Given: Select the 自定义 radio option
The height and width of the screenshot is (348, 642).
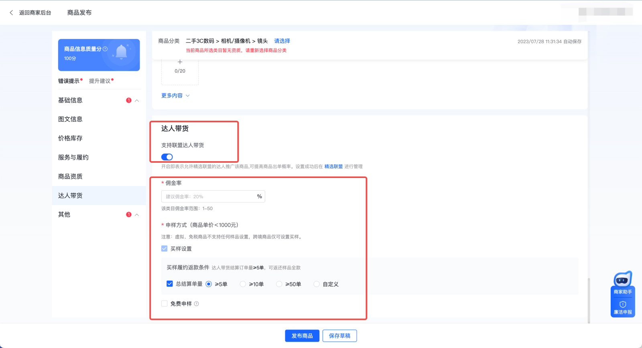Looking at the screenshot, I should 317,284.
